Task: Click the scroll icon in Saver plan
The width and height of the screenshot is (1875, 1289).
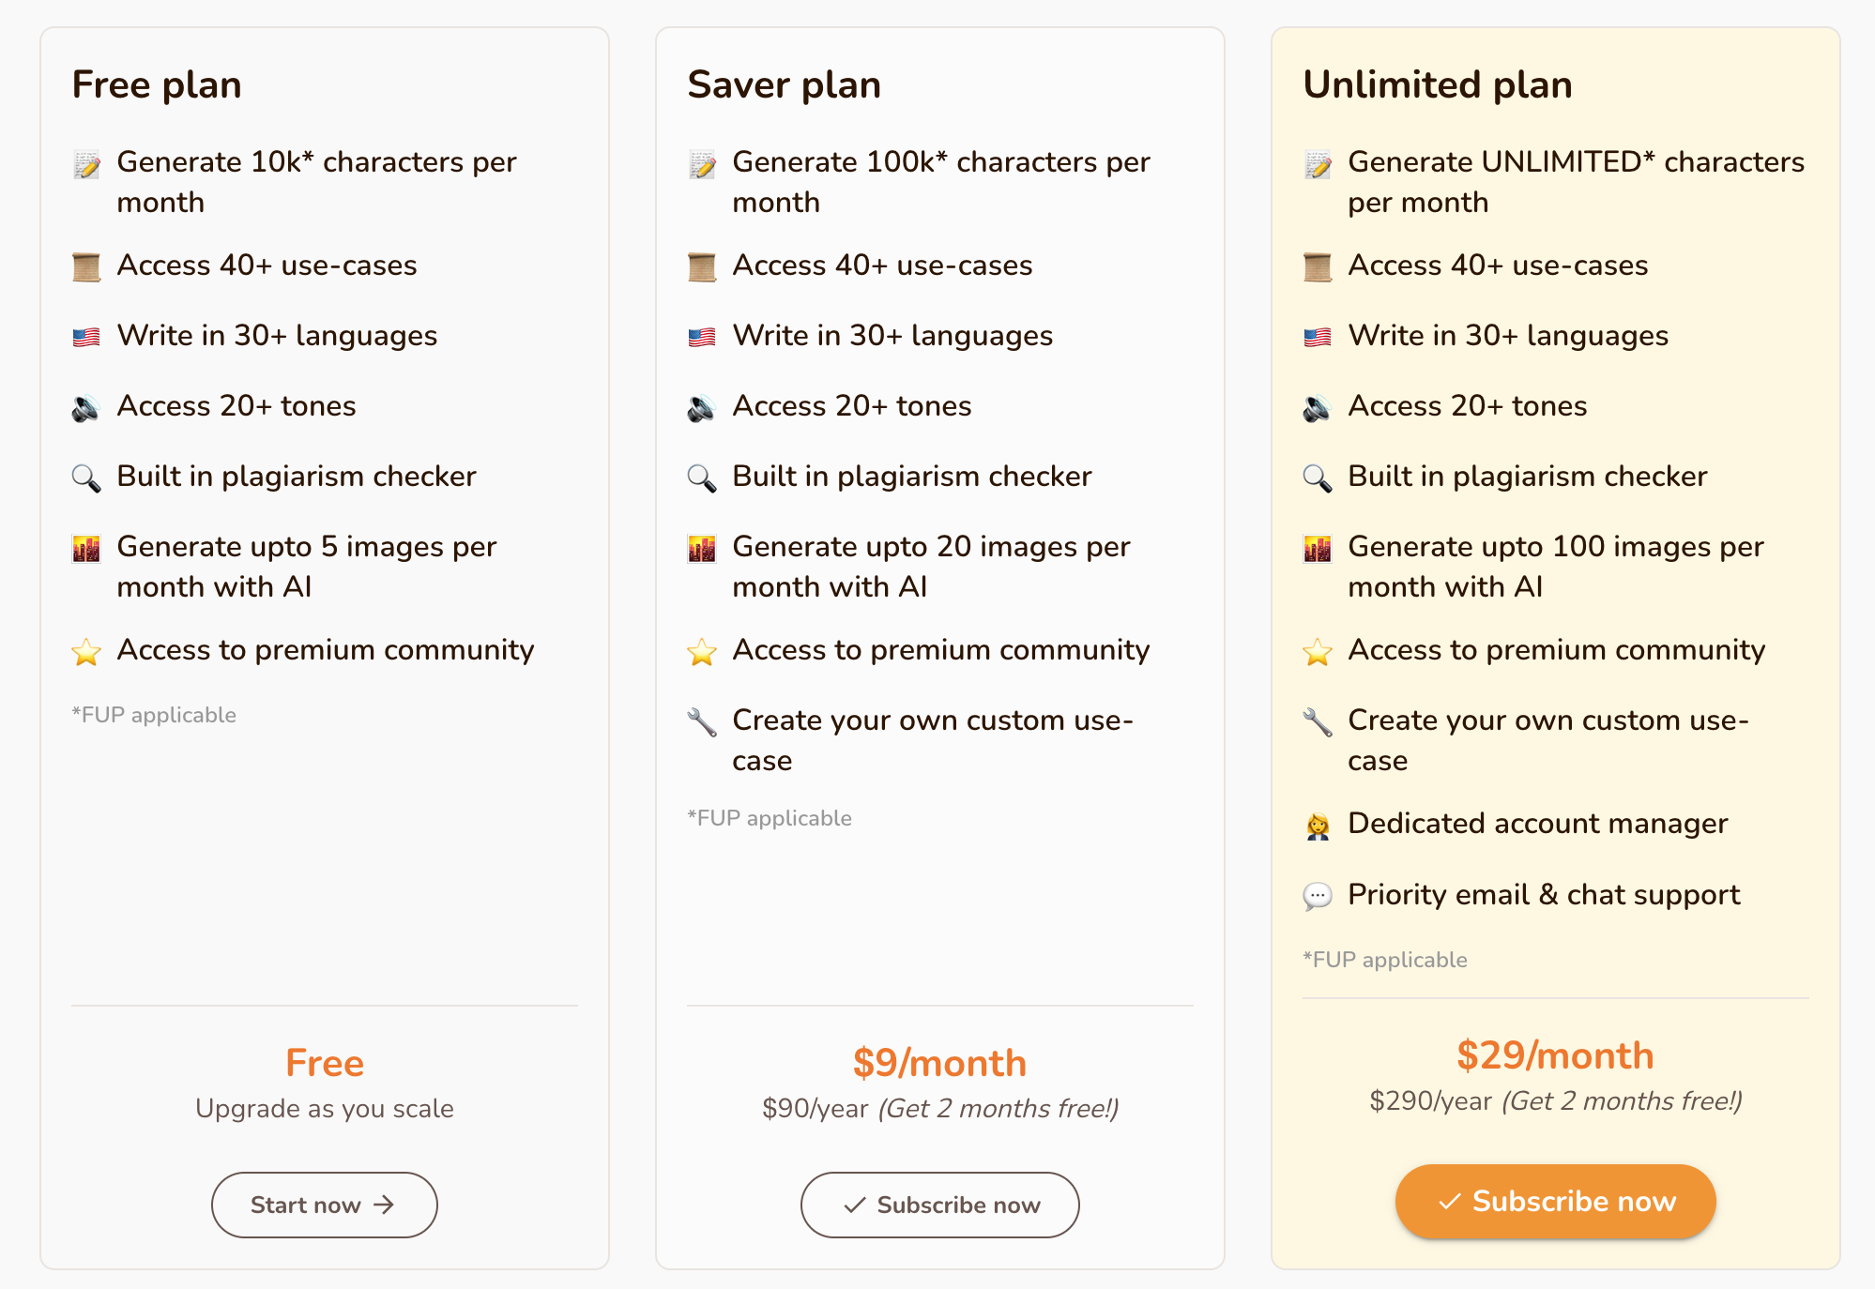Action: point(702,266)
